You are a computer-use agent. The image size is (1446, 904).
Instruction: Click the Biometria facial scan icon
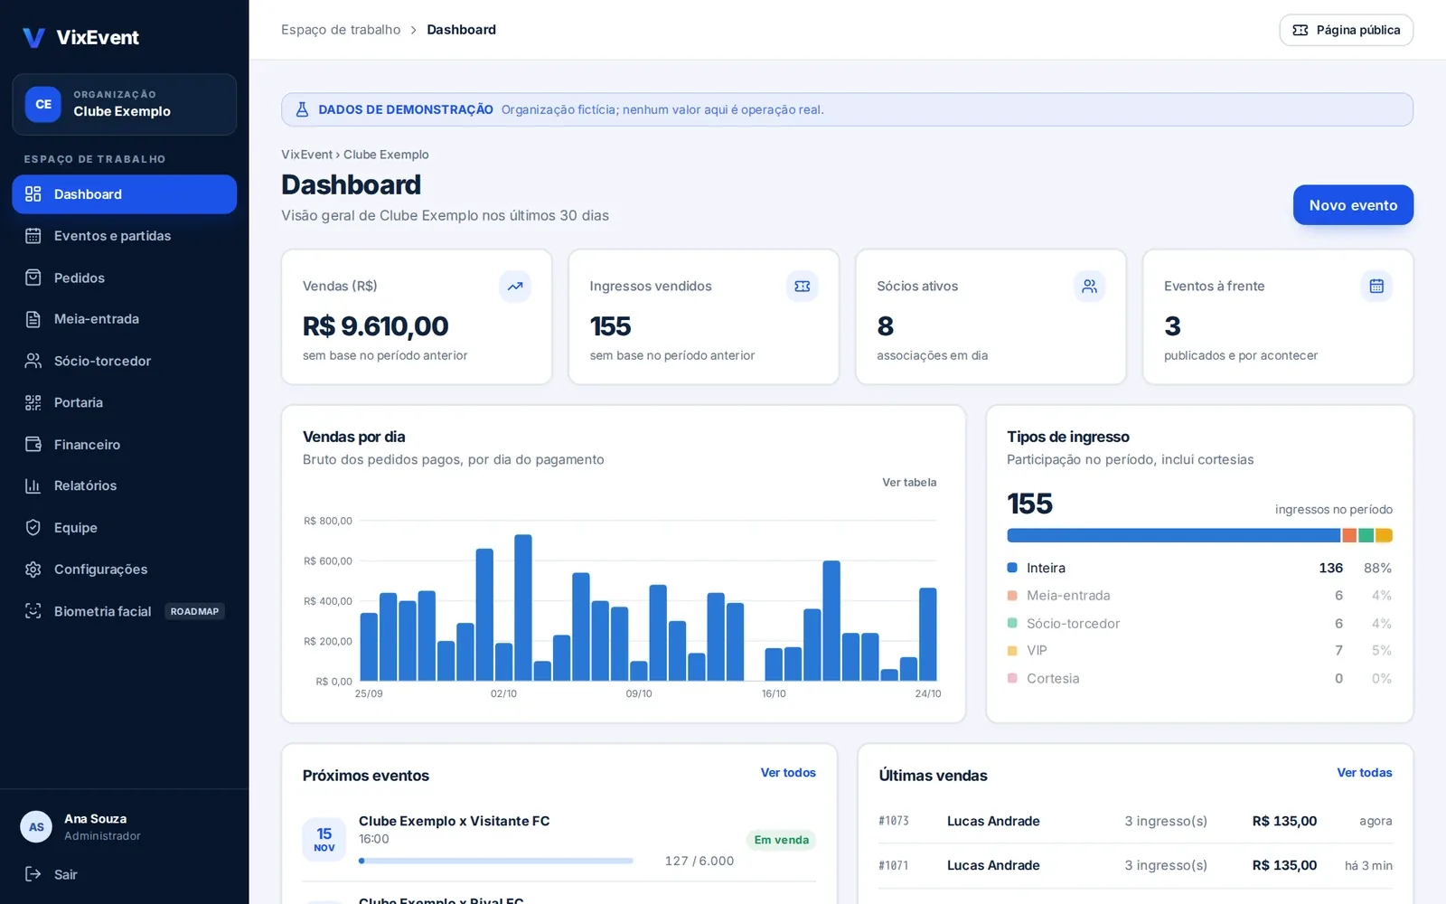(x=33, y=611)
